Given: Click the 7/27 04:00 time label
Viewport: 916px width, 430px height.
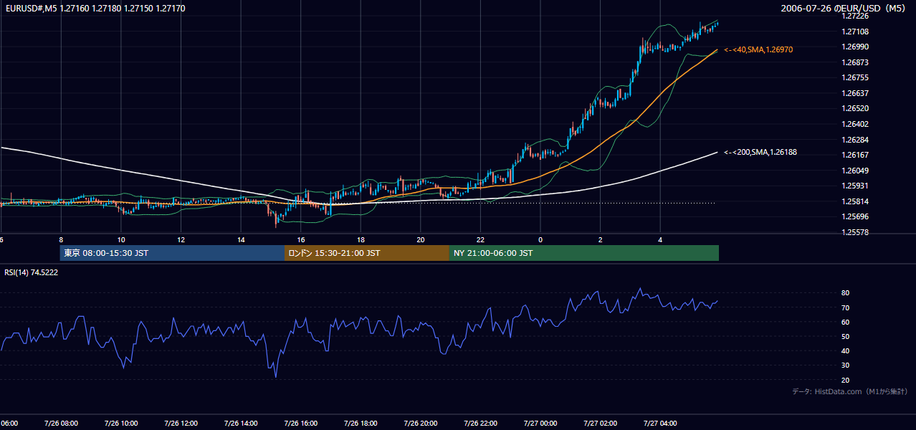Looking at the screenshot, I should coord(659,423).
